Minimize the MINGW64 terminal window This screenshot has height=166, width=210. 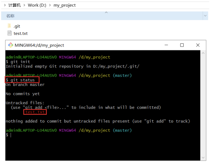pos(166,45)
